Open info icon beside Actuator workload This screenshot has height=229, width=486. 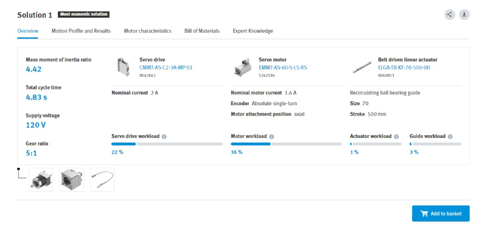point(396,137)
